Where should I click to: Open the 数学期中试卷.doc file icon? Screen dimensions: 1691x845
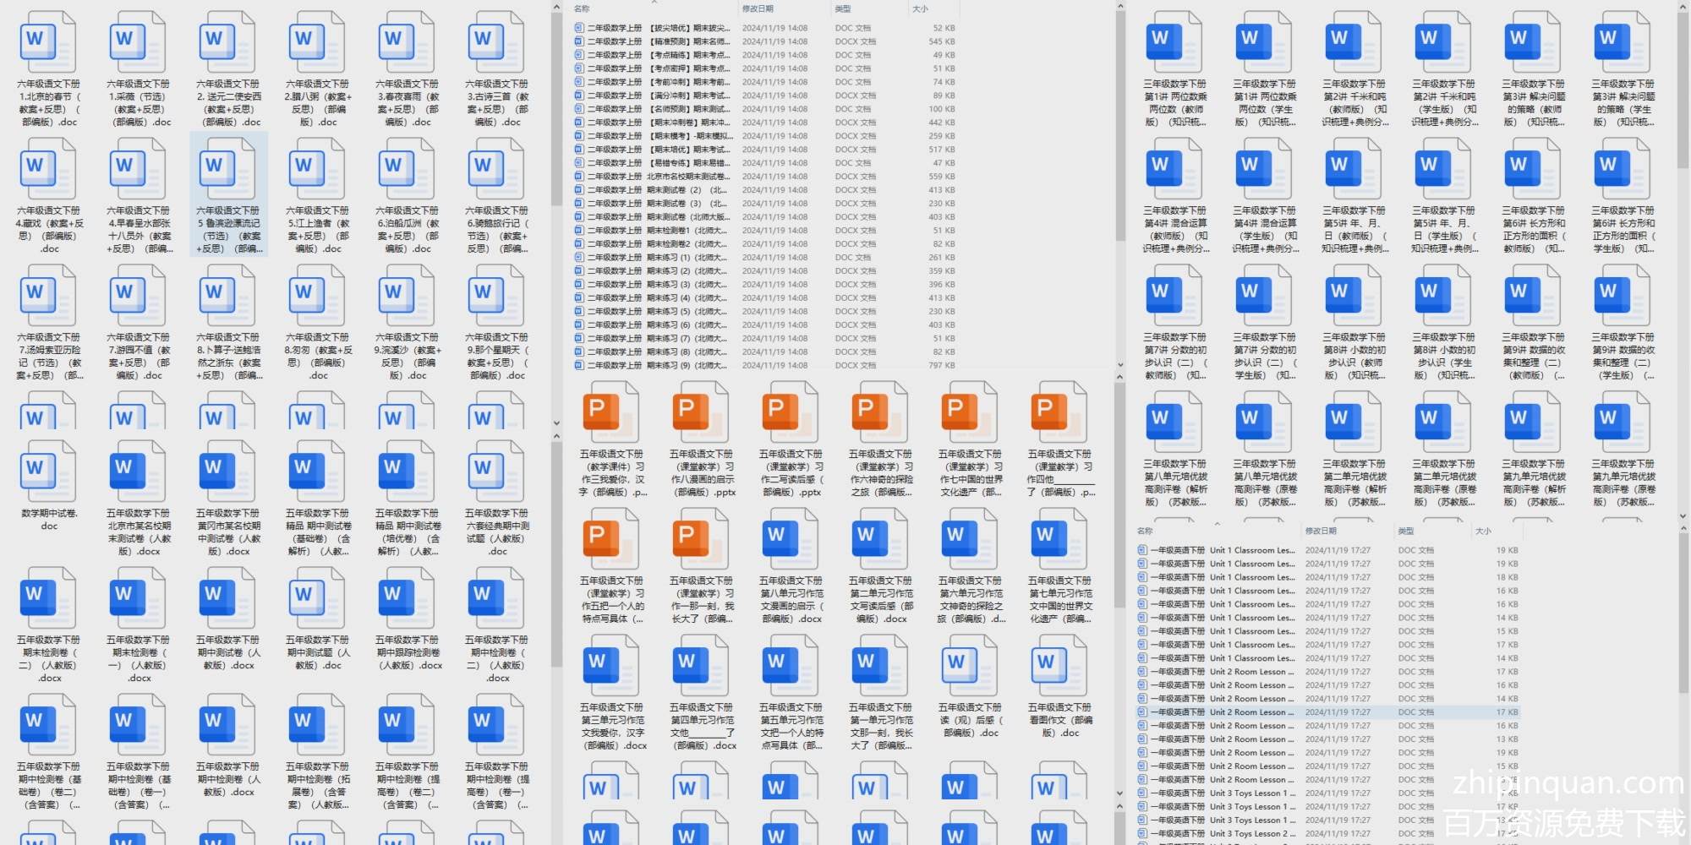pos(47,472)
